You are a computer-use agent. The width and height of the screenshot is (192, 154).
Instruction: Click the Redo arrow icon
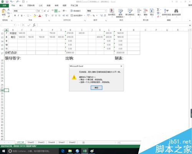pos(17,2)
